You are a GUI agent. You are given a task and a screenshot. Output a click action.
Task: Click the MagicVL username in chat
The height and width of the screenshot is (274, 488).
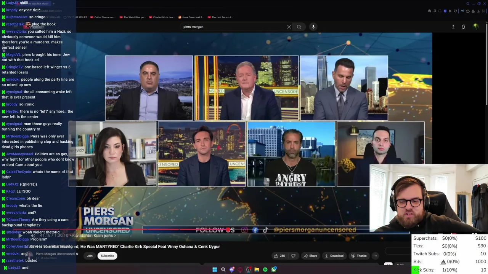click(13, 55)
